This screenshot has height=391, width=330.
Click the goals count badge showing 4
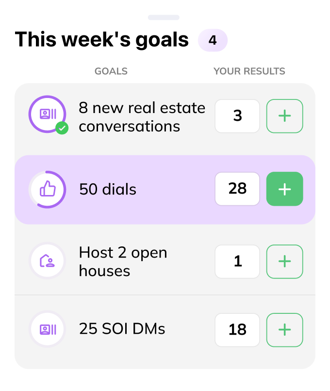pos(213,40)
